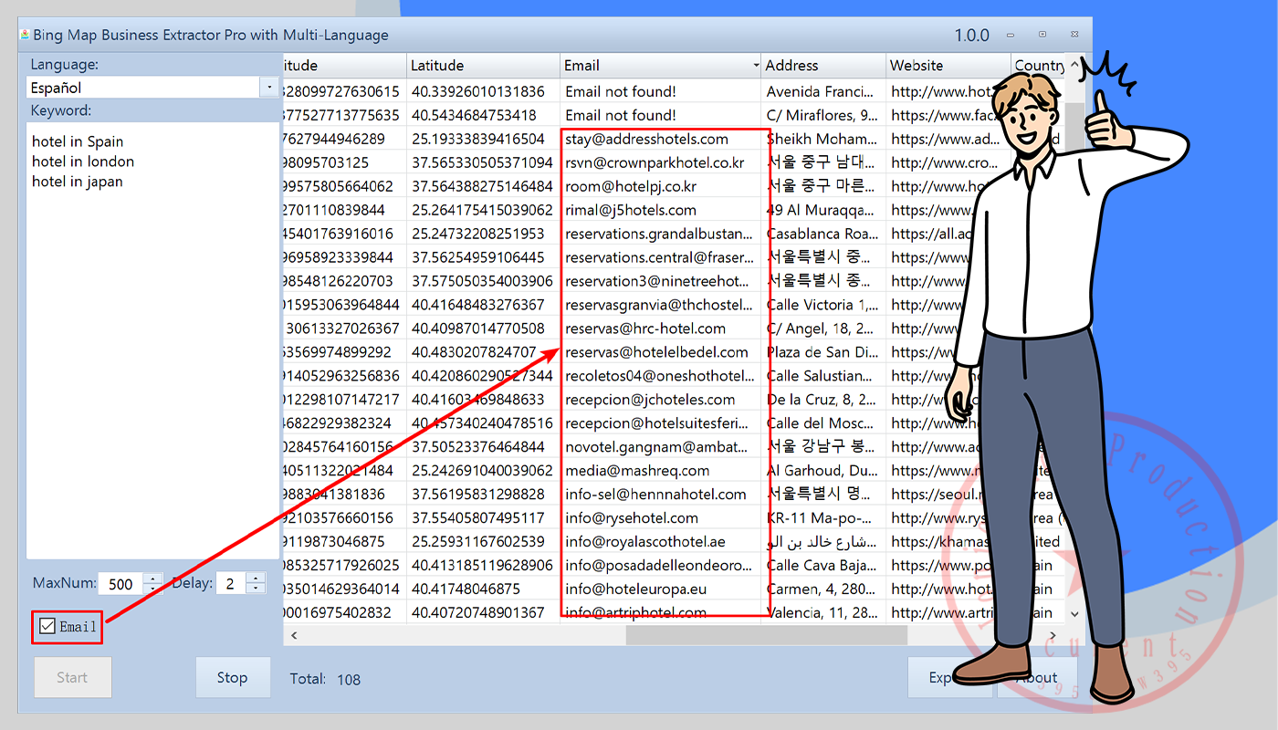This screenshot has height=730, width=1278.
Task: Select the email cell starting recepcion@hotelsuitesferi
Action: pos(661,423)
